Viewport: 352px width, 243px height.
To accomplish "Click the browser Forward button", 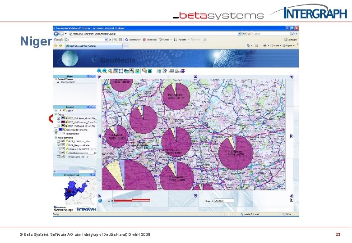I will [x=61, y=34].
